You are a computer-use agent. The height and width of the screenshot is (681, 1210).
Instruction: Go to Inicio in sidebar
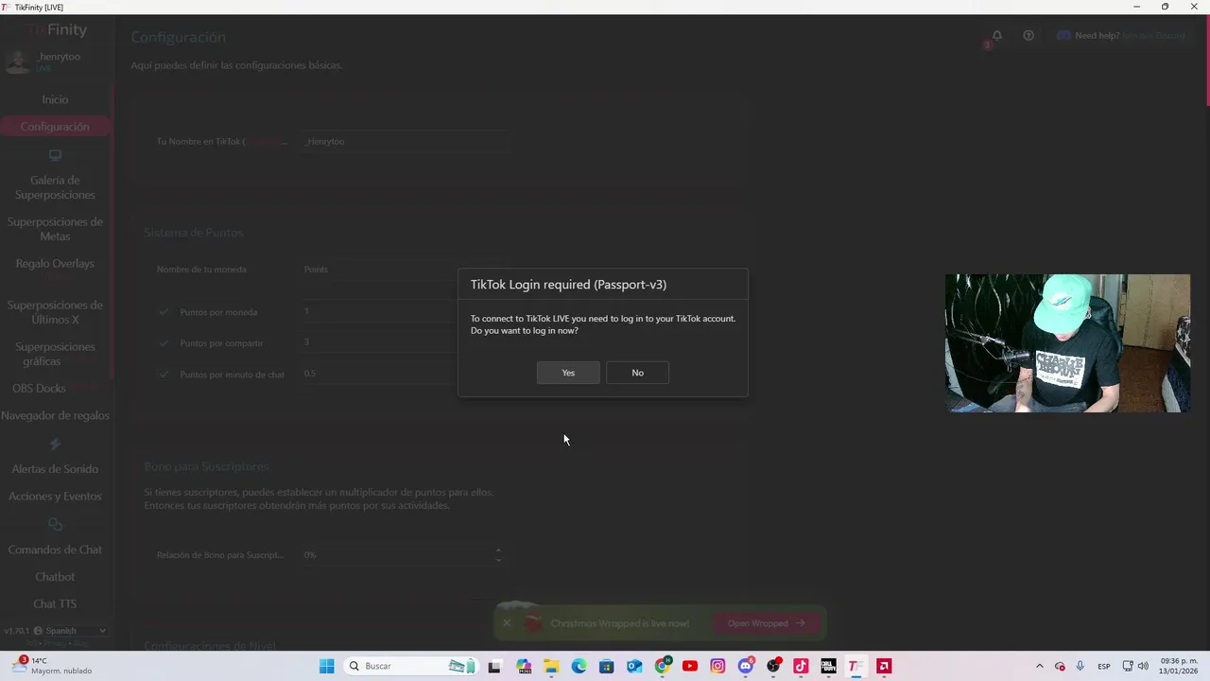55,99
